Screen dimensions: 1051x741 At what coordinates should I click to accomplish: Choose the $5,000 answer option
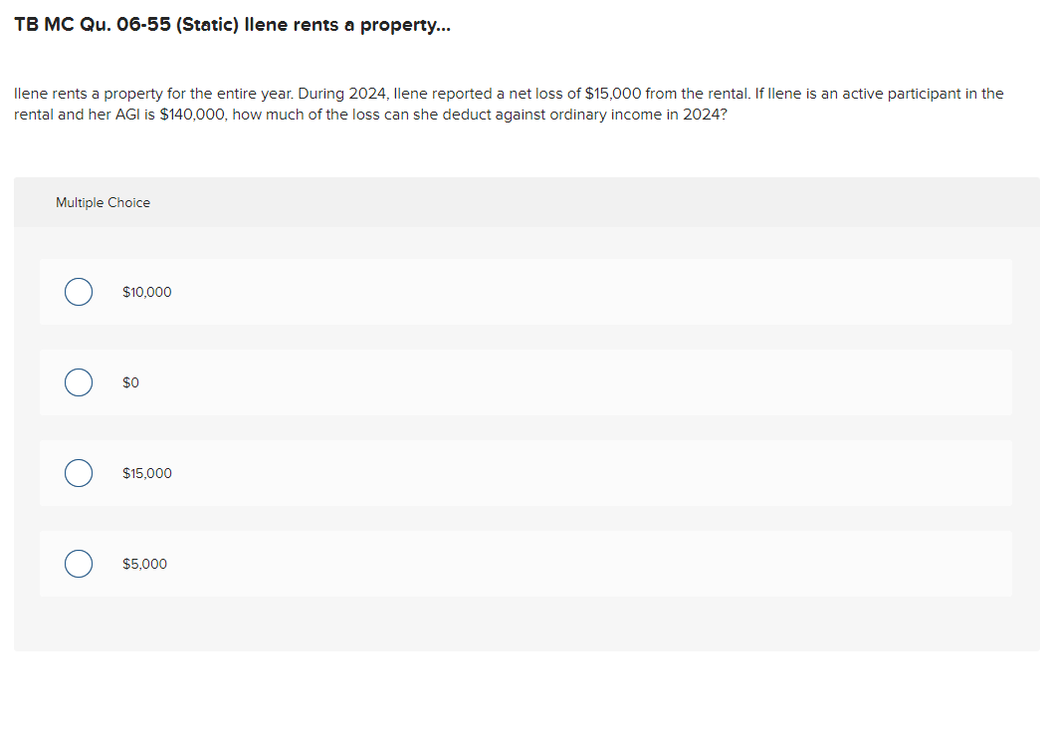click(79, 564)
